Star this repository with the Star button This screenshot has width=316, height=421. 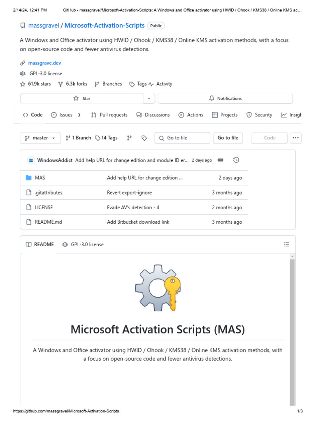pyautogui.click(x=82, y=99)
